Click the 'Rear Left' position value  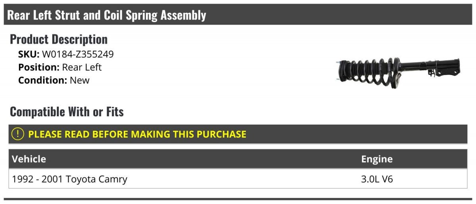click(82, 67)
